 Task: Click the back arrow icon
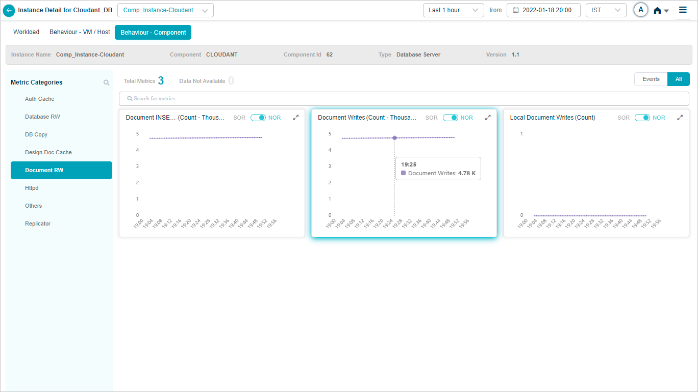[9, 10]
